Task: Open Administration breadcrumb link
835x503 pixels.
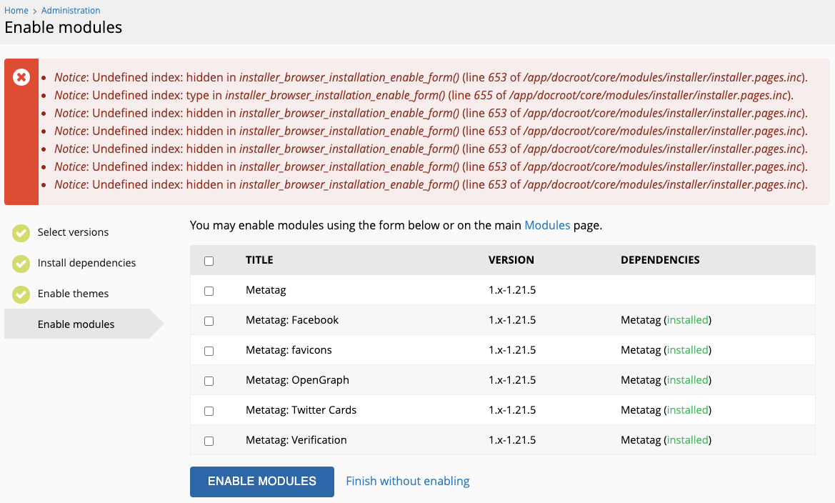Action: click(x=71, y=10)
